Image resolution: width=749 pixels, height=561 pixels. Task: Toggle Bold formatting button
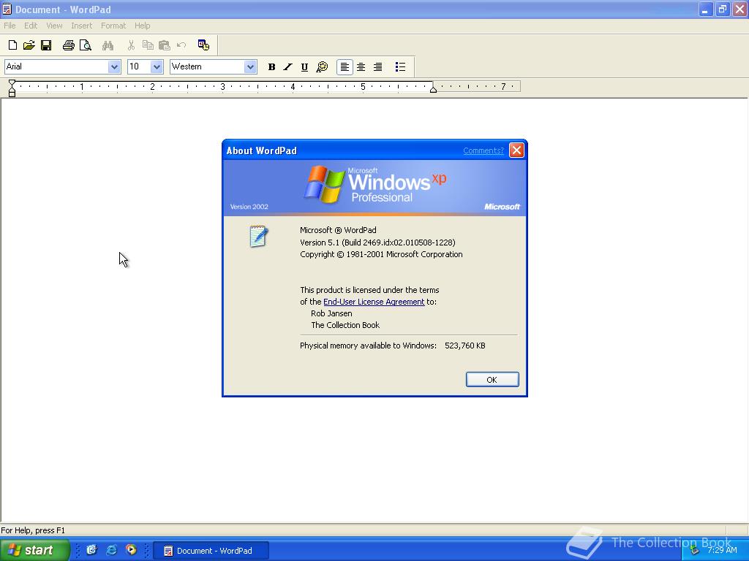click(x=271, y=66)
